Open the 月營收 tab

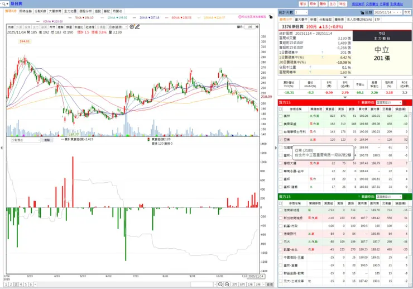tap(117, 11)
